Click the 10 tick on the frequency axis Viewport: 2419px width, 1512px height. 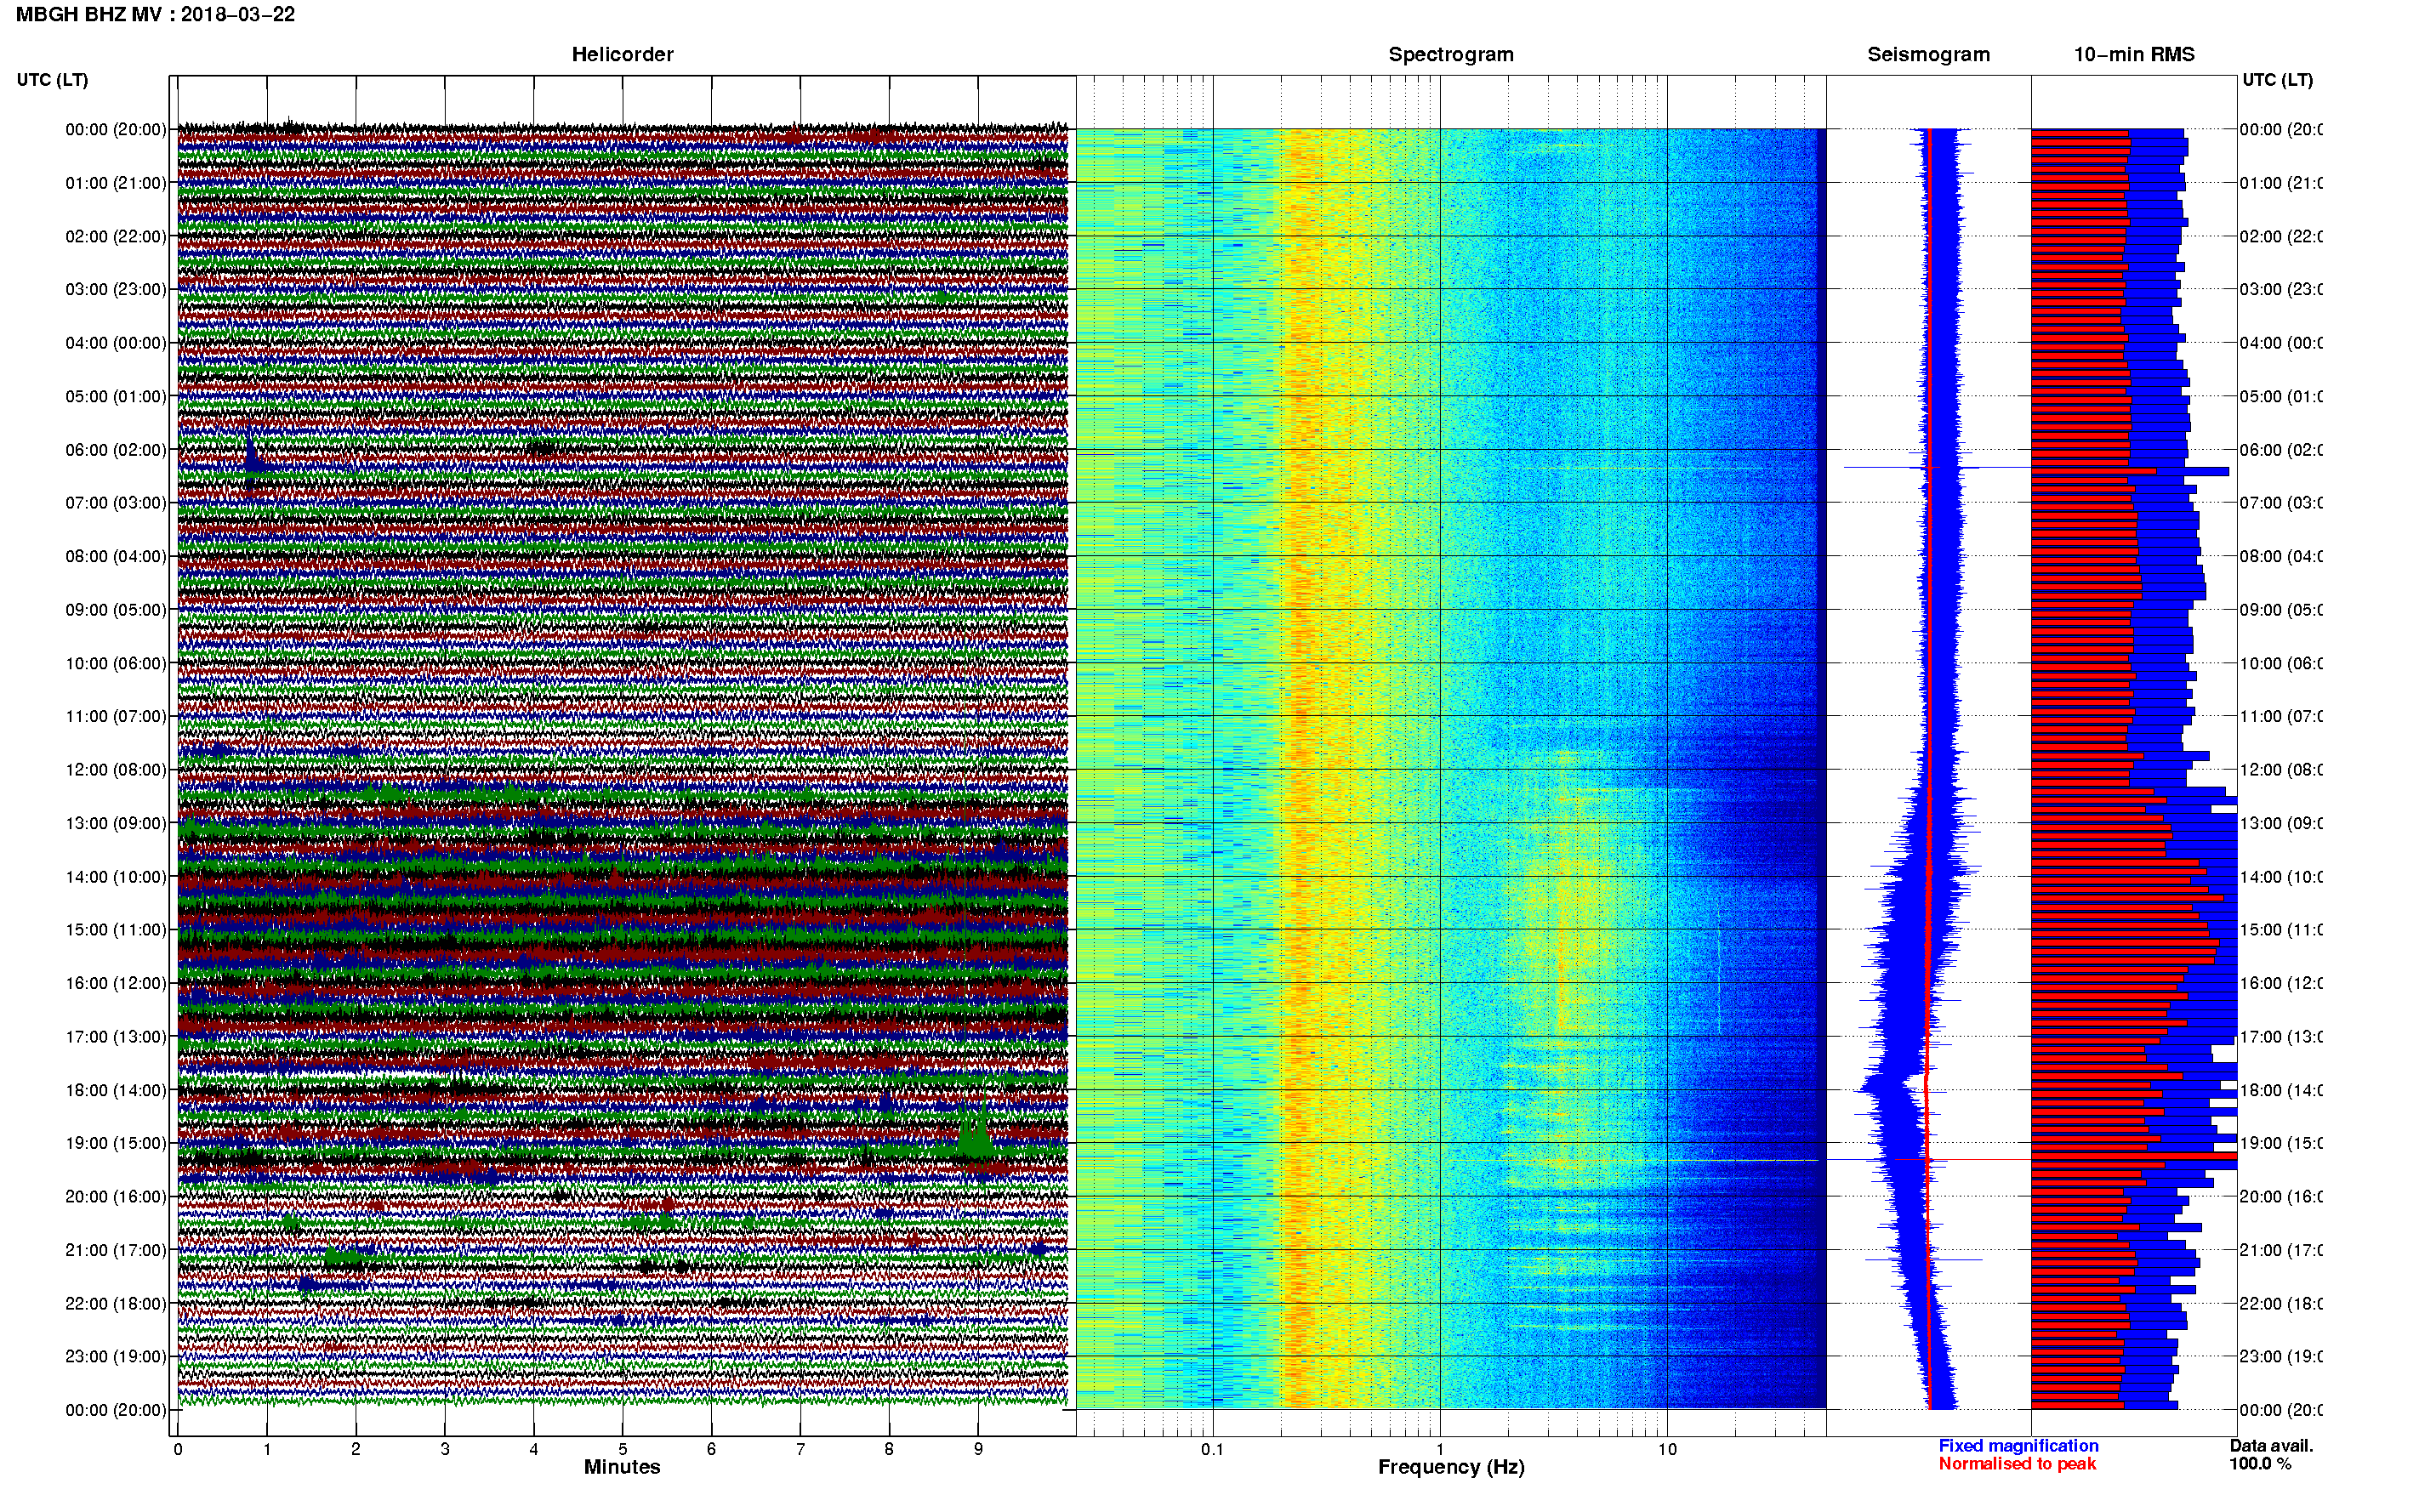point(1667,1449)
